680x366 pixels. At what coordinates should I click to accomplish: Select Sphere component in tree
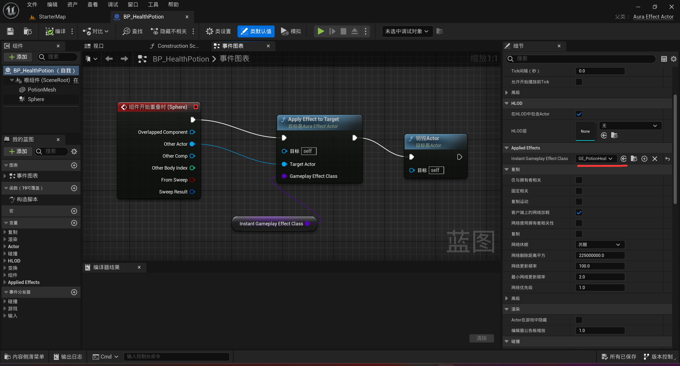36,99
